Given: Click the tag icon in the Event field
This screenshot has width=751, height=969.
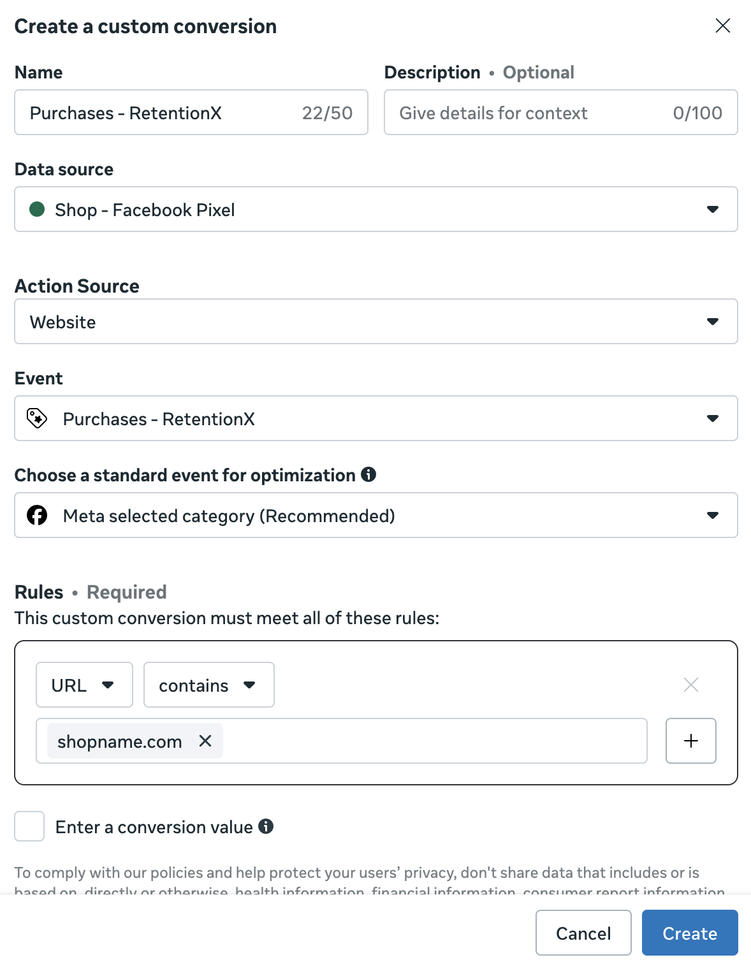Looking at the screenshot, I should click(x=37, y=418).
